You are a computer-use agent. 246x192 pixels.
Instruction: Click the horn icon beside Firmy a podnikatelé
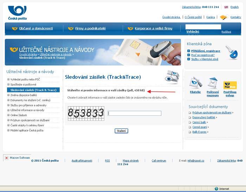click(71, 28)
